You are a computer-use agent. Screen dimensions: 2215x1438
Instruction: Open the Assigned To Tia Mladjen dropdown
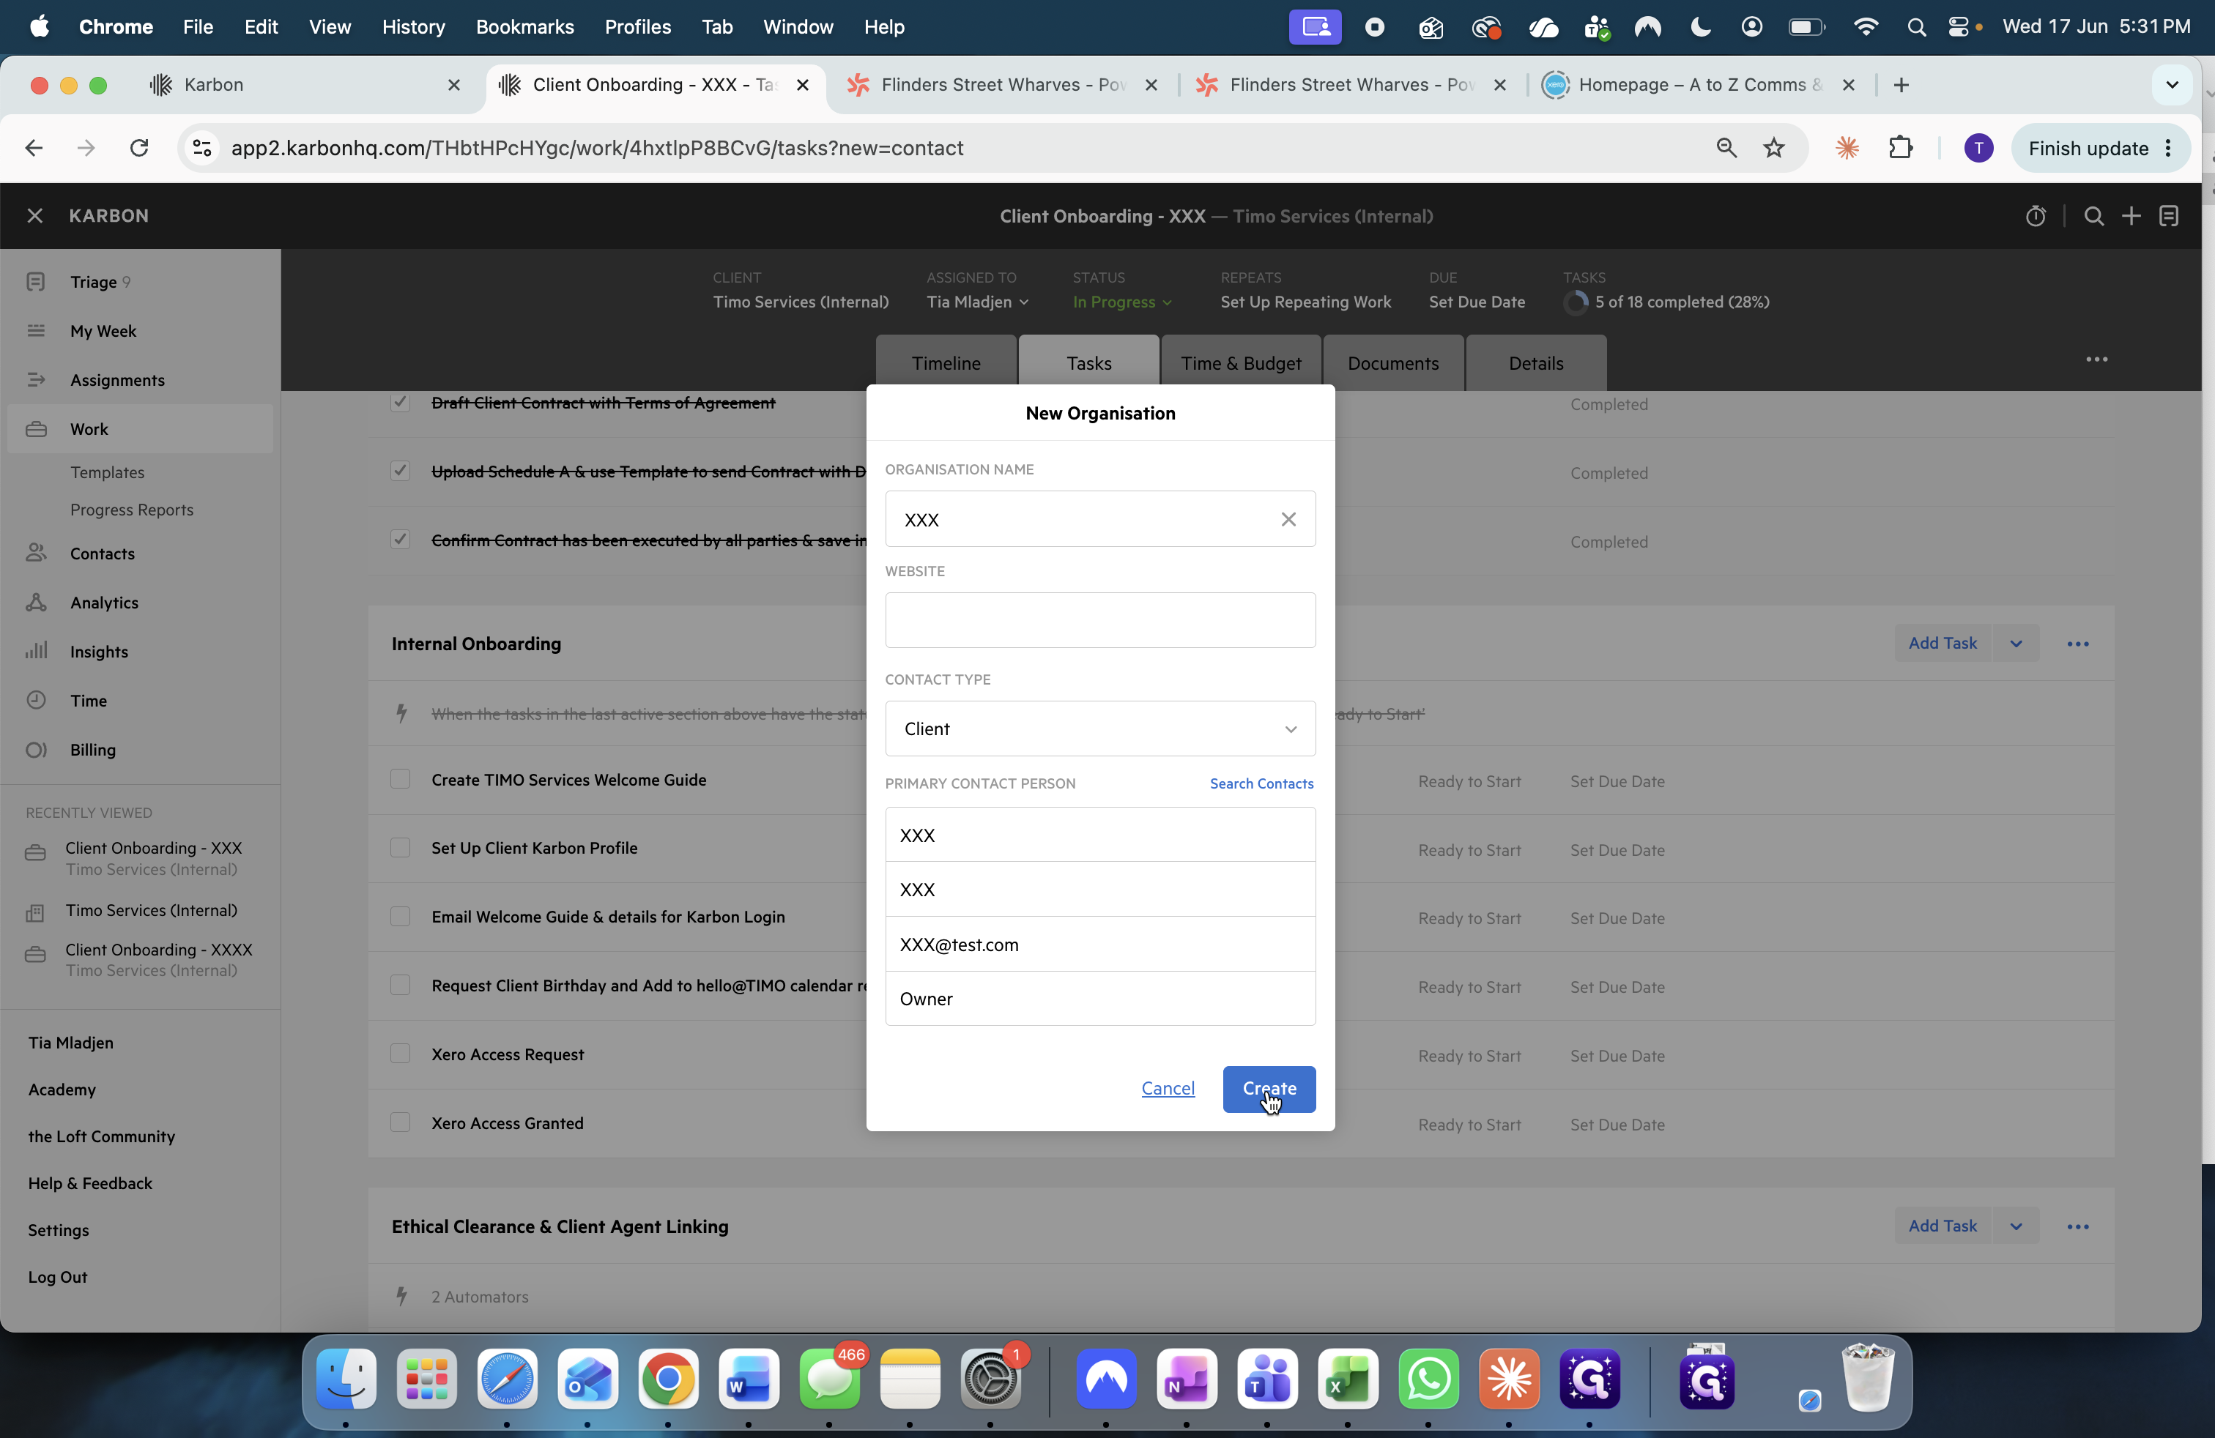(x=977, y=302)
